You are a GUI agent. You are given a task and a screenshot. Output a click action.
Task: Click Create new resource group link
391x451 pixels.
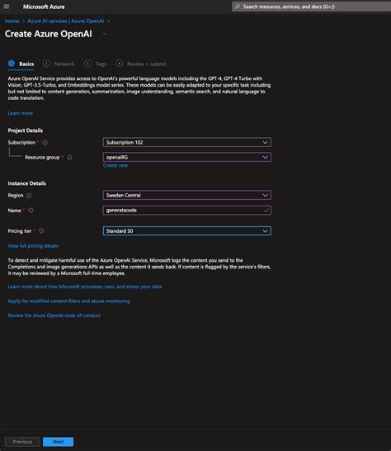[x=115, y=166]
